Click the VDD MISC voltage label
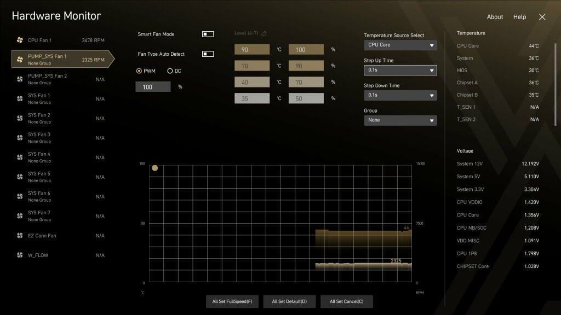Screen dimensions: 561x315 468,241
